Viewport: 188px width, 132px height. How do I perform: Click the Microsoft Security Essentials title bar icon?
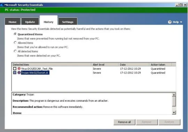1,5
